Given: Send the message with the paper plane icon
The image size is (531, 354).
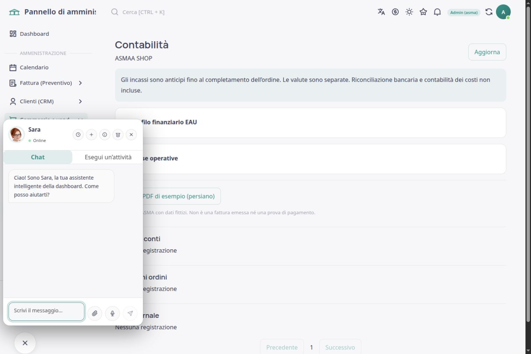Looking at the screenshot, I should click(130, 313).
